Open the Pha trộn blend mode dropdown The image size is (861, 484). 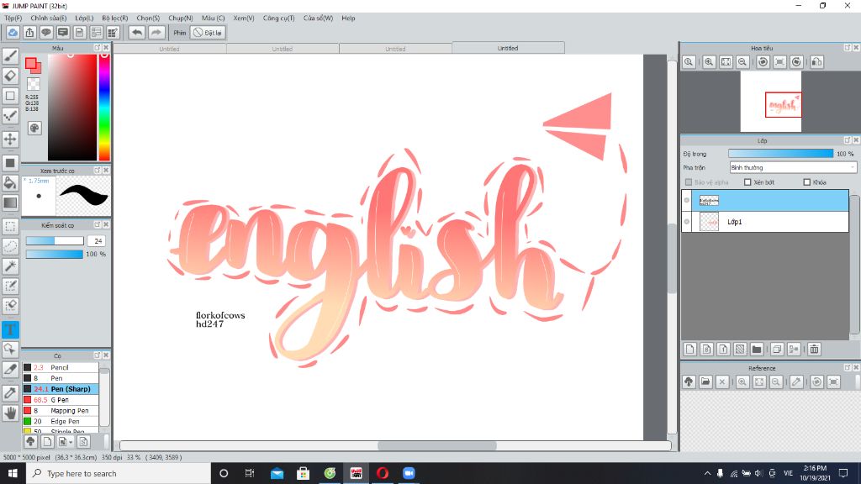coord(793,167)
